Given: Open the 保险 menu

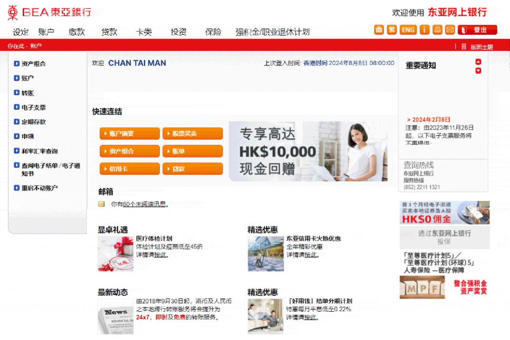Looking at the screenshot, I should pyautogui.click(x=213, y=32).
